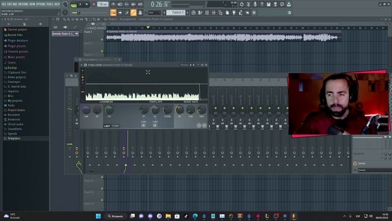Open the piano roll view icon
This screenshot has height=221, width=392.
point(200,12)
